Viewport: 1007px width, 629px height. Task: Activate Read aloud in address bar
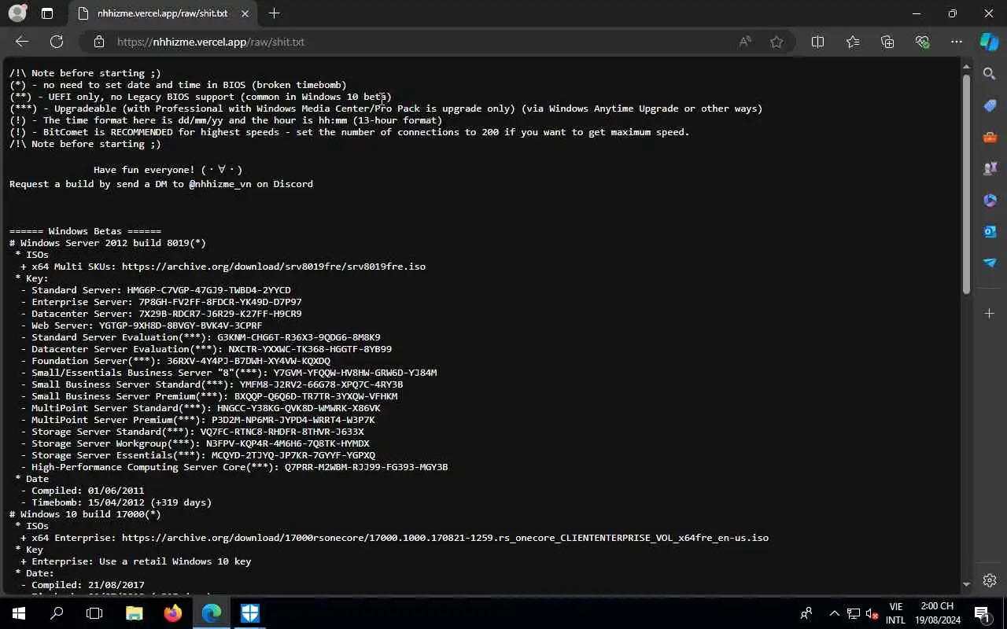744,42
